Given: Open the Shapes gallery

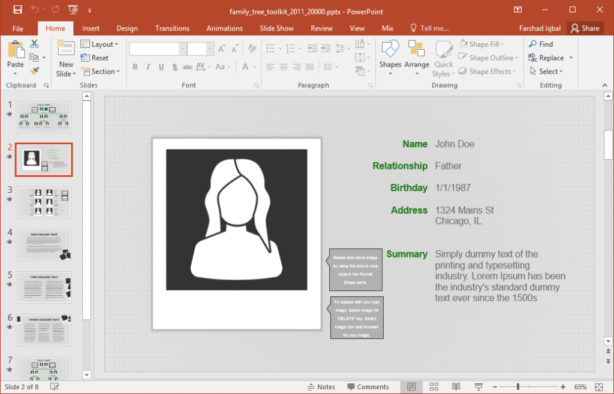Looking at the screenshot, I should [x=390, y=57].
